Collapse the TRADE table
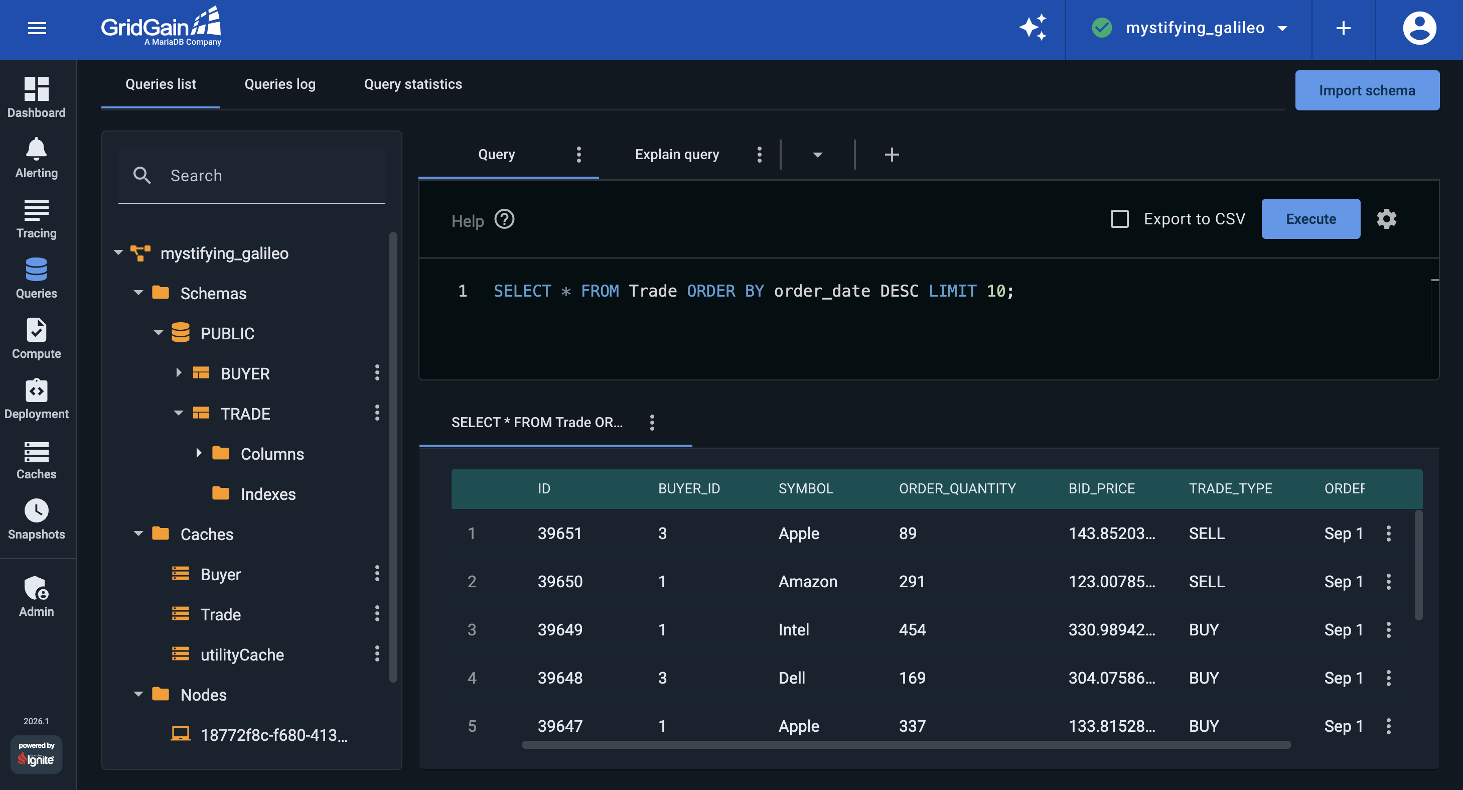The height and width of the screenshot is (790, 1463). click(x=178, y=413)
